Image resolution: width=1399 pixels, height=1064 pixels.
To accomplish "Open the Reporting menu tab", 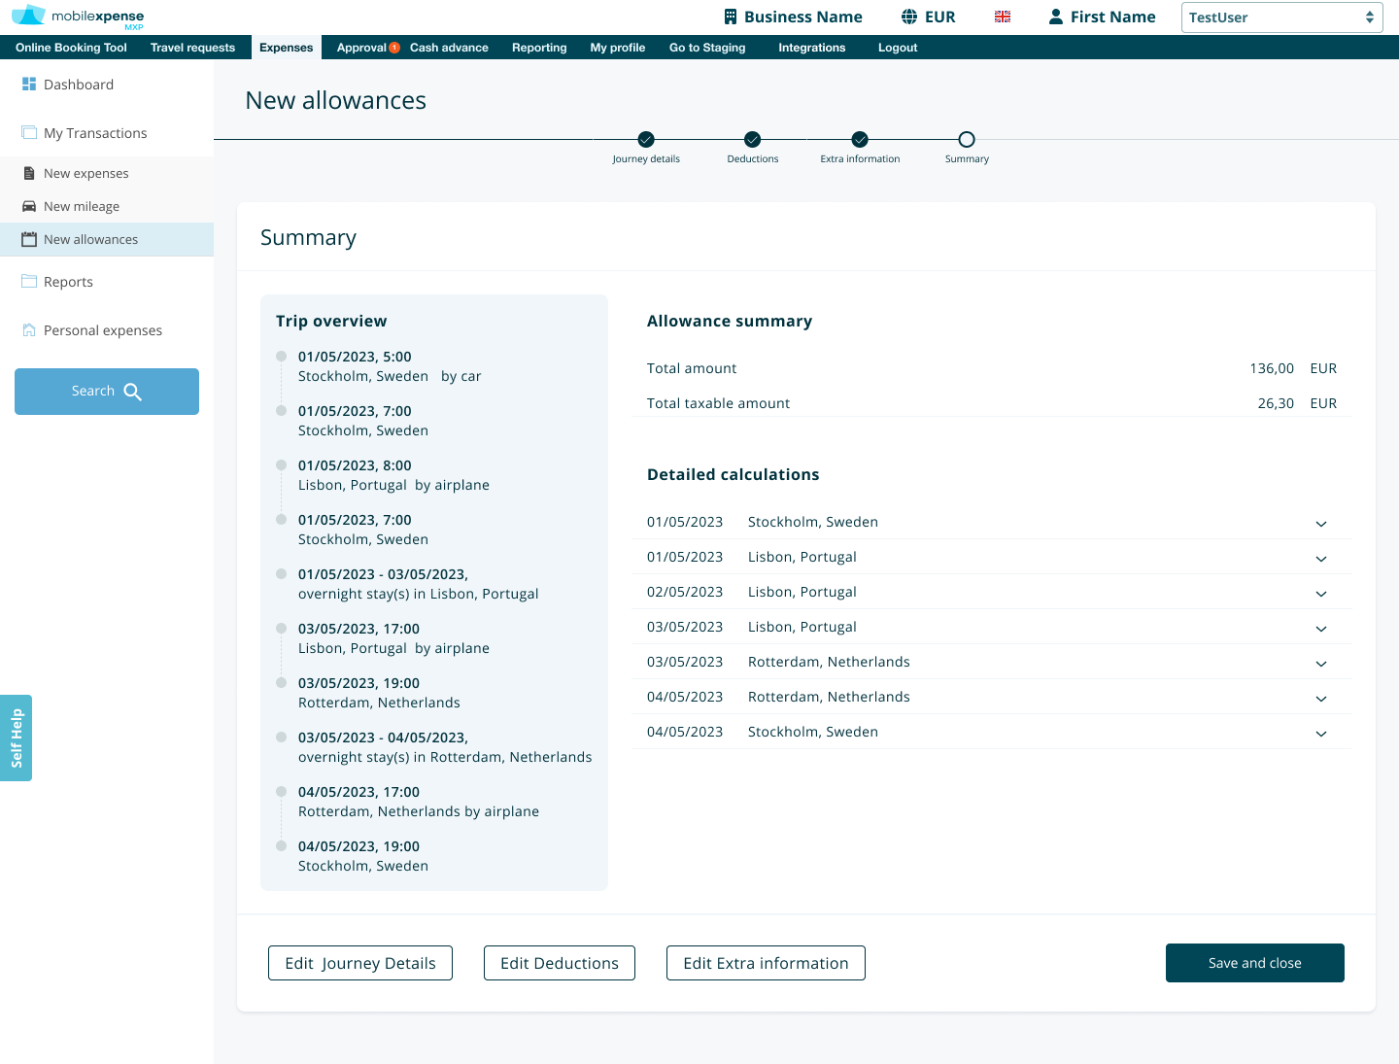I will tap(539, 48).
